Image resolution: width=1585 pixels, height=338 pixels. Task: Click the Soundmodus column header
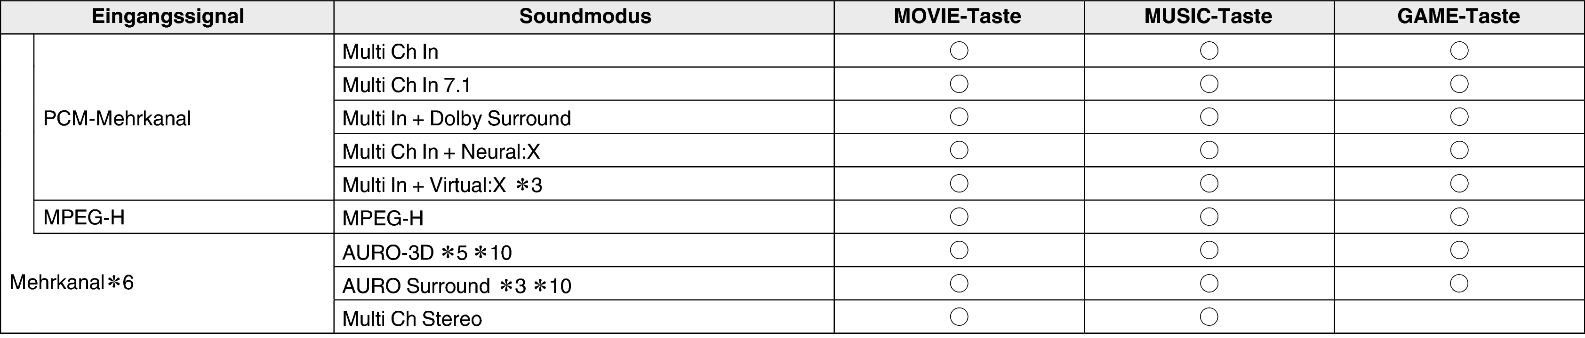pyautogui.click(x=584, y=16)
